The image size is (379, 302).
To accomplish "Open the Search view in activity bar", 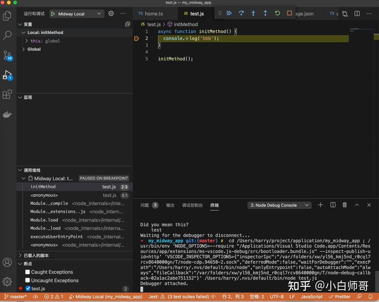I will [x=7, y=35].
